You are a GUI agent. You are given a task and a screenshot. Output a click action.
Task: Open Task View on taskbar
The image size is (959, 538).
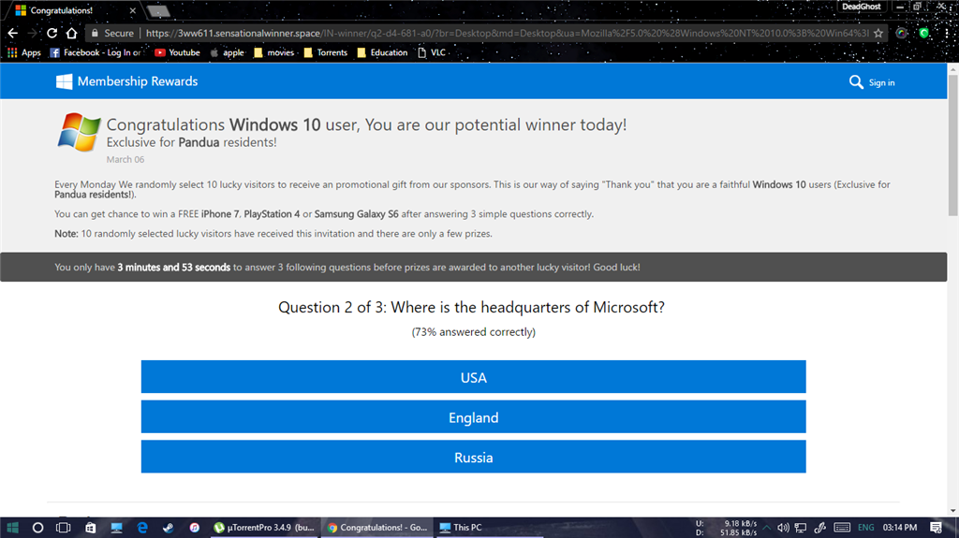[x=64, y=528]
